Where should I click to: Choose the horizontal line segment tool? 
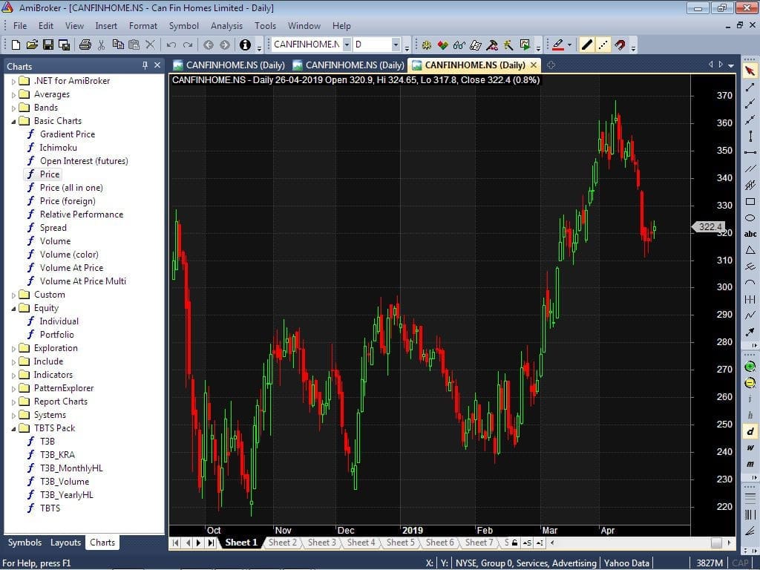750,153
